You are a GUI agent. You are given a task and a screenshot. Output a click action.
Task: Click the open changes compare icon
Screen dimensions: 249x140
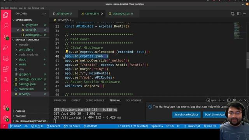click(x=233, y=14)
